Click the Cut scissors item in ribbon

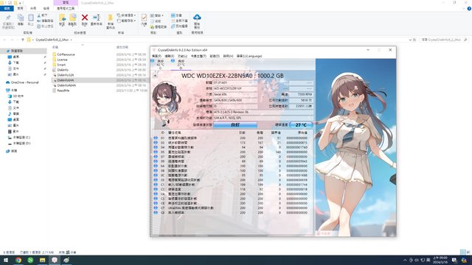pos(42,15)
